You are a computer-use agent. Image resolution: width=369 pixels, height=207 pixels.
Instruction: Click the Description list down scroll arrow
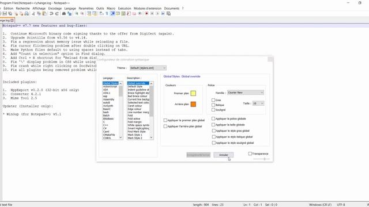151,137
